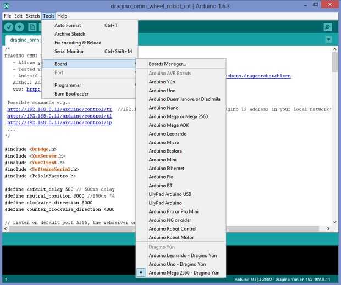Click the Verify checkmark toolbar icon

(x=9, y=27)
